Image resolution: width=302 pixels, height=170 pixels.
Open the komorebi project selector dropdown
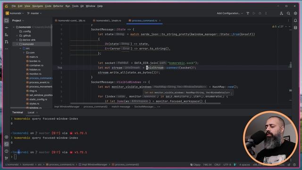point(15,13)
